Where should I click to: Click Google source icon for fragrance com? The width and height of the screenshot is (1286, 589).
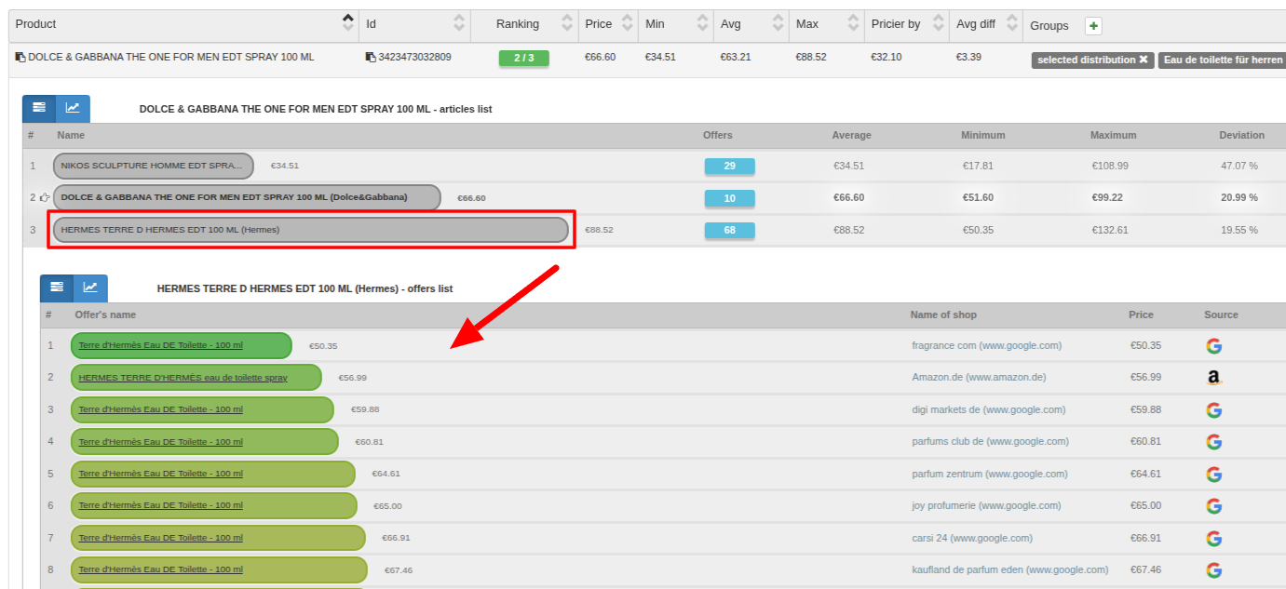coord(1213,346)
